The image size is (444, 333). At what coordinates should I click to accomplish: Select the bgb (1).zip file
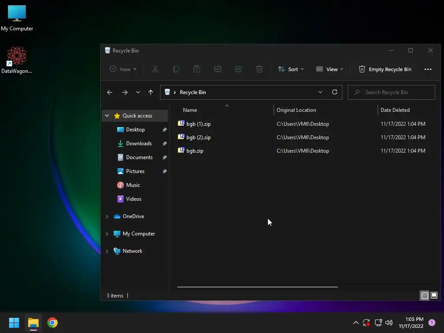pyautogui.click(x=199, y=124)
